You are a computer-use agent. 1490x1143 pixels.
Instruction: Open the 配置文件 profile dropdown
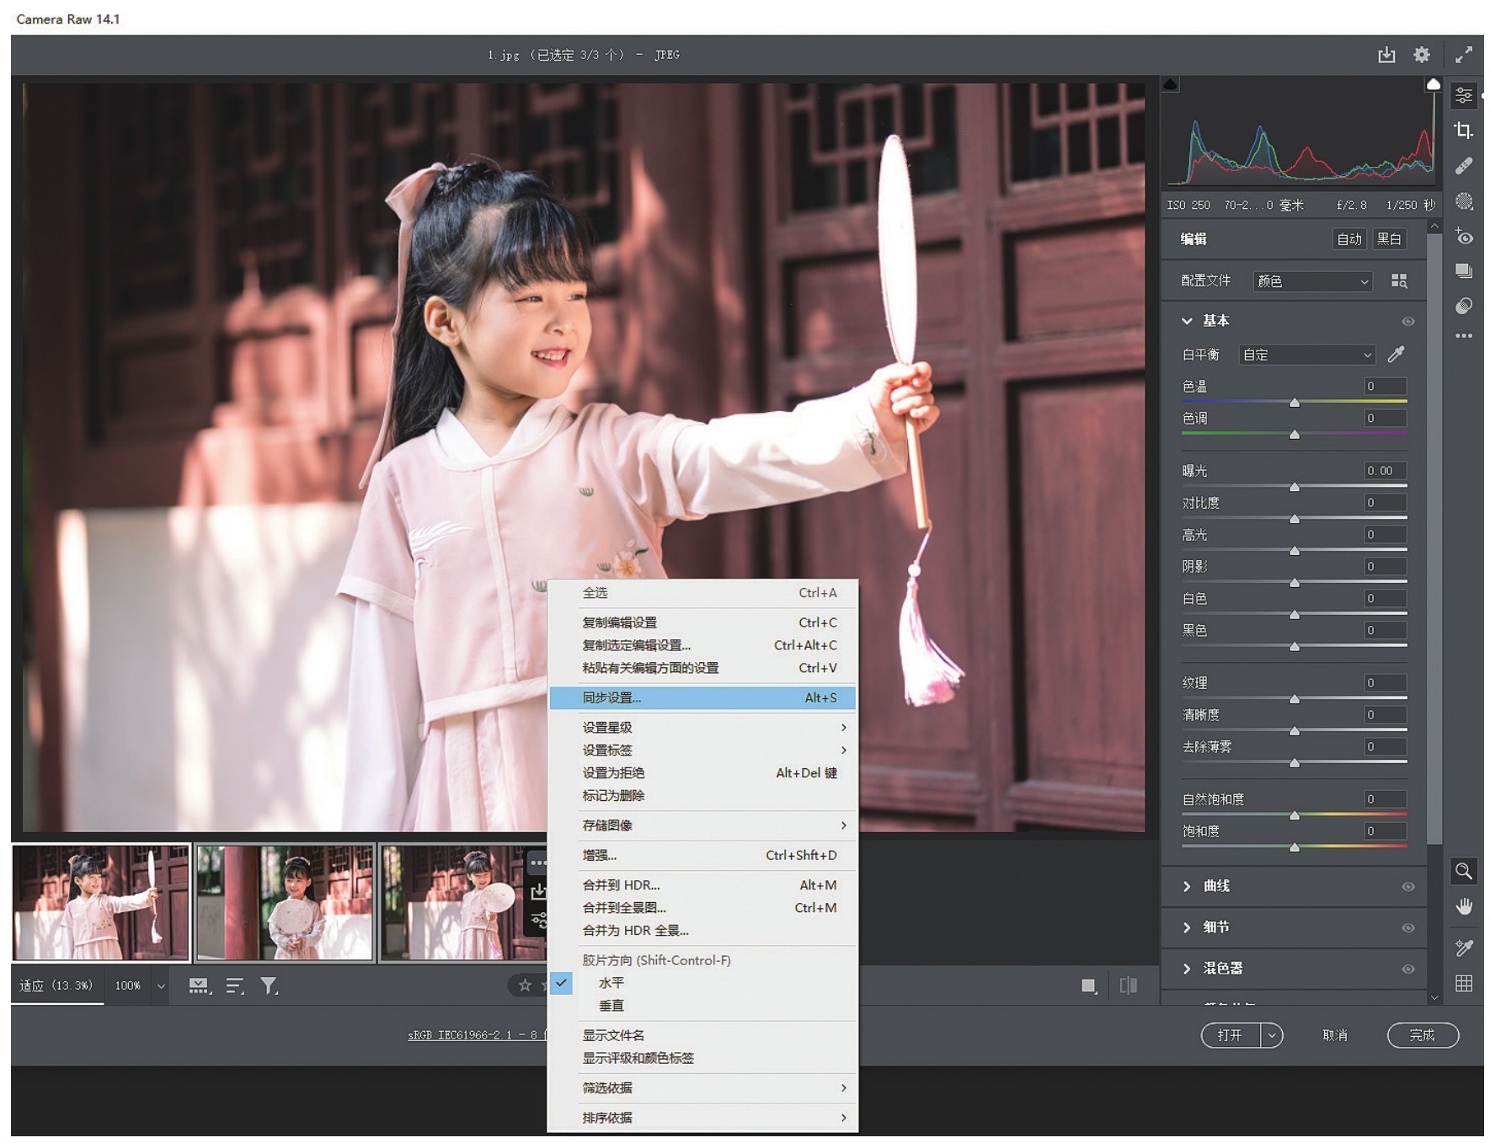(1312, 281)
